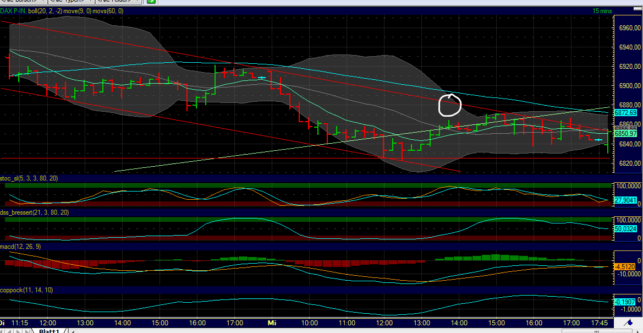Image resolution: width=643 pixels, height=333 pixels.
Task: Click the 6872,69 price value box
Action: [626, 112]
